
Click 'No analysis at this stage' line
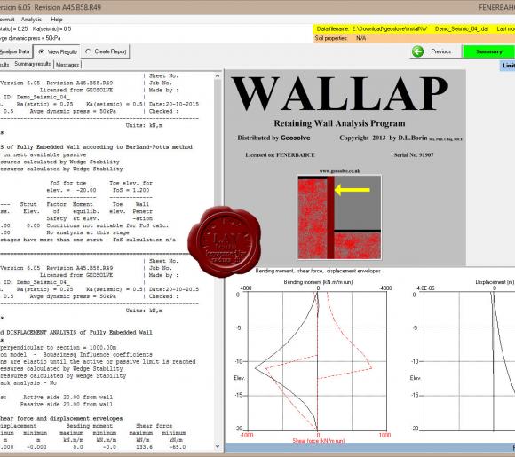tap(87, 232)
